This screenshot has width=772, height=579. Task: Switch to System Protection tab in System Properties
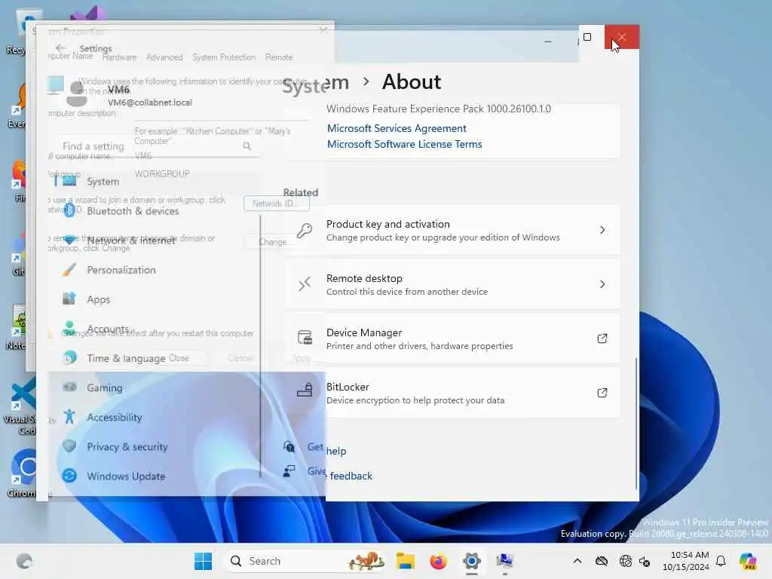224,57
